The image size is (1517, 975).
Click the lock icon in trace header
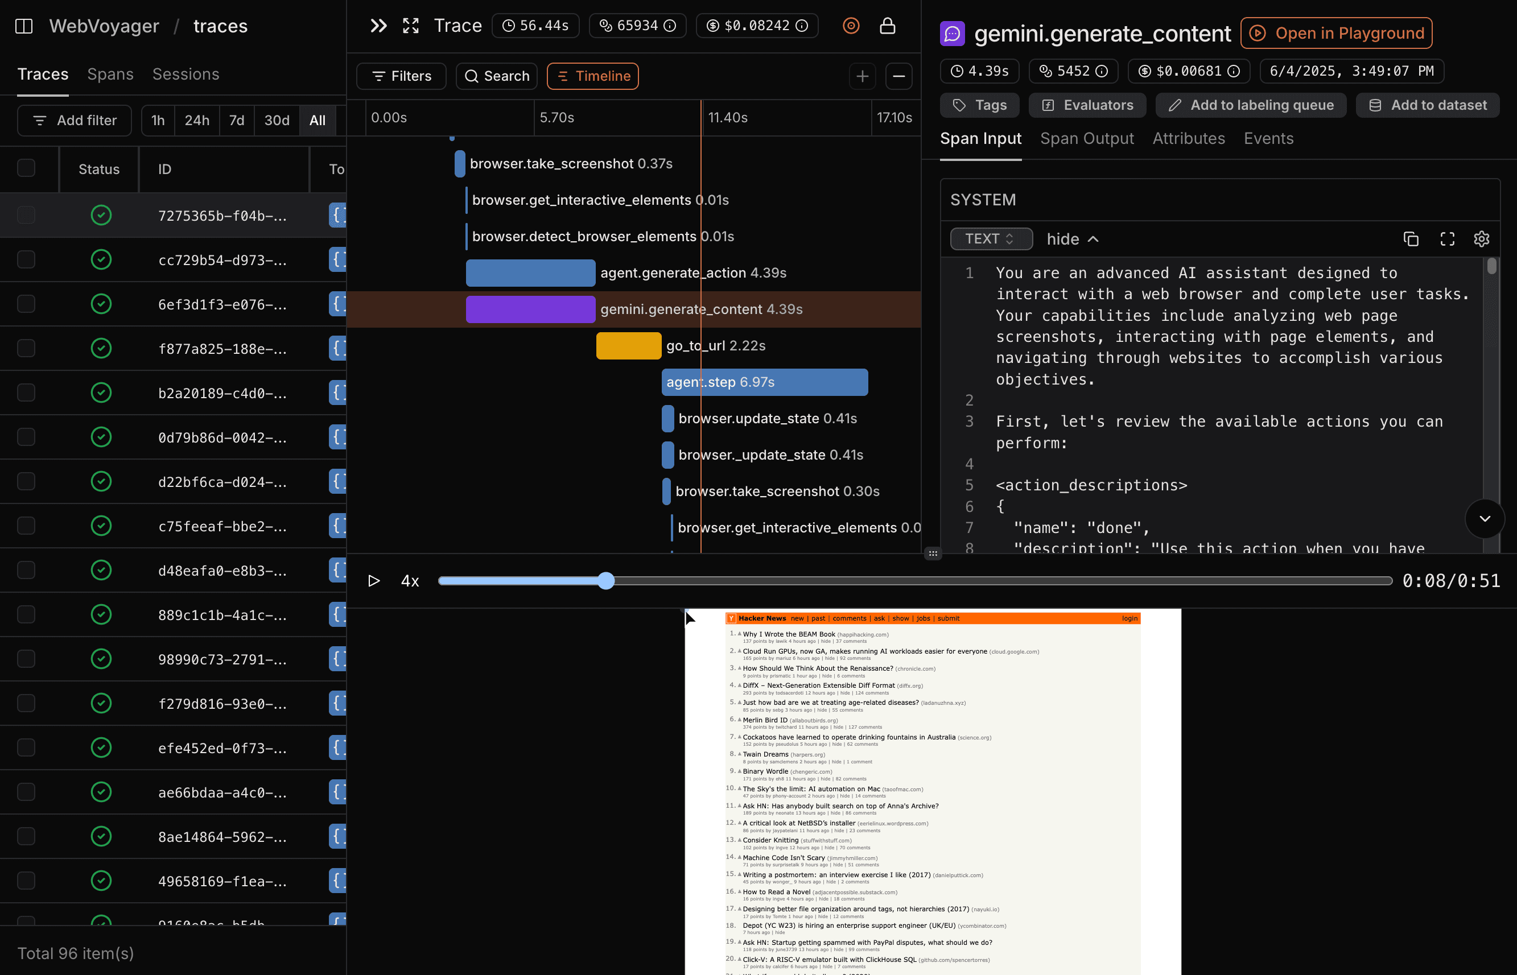tap(888, 26)
